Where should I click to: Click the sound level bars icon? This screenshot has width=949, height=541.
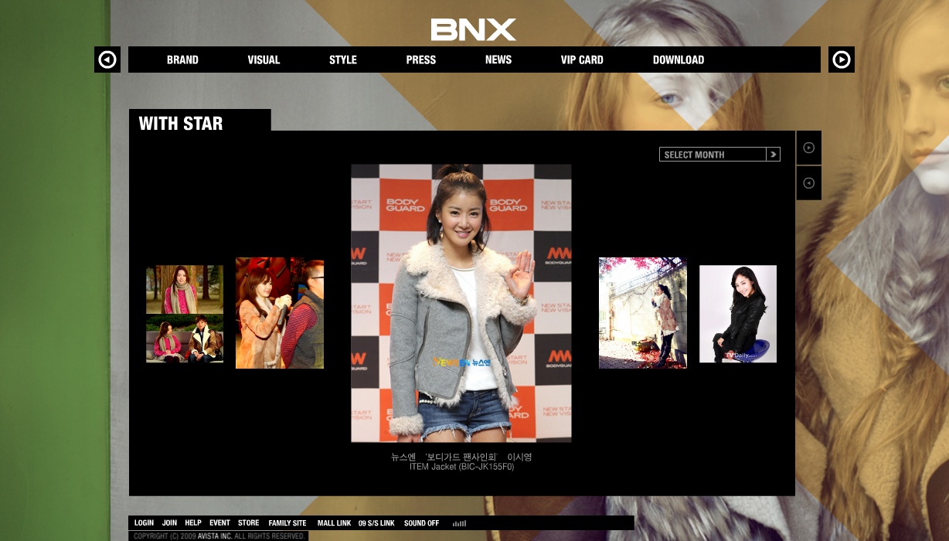pos(460,523)
